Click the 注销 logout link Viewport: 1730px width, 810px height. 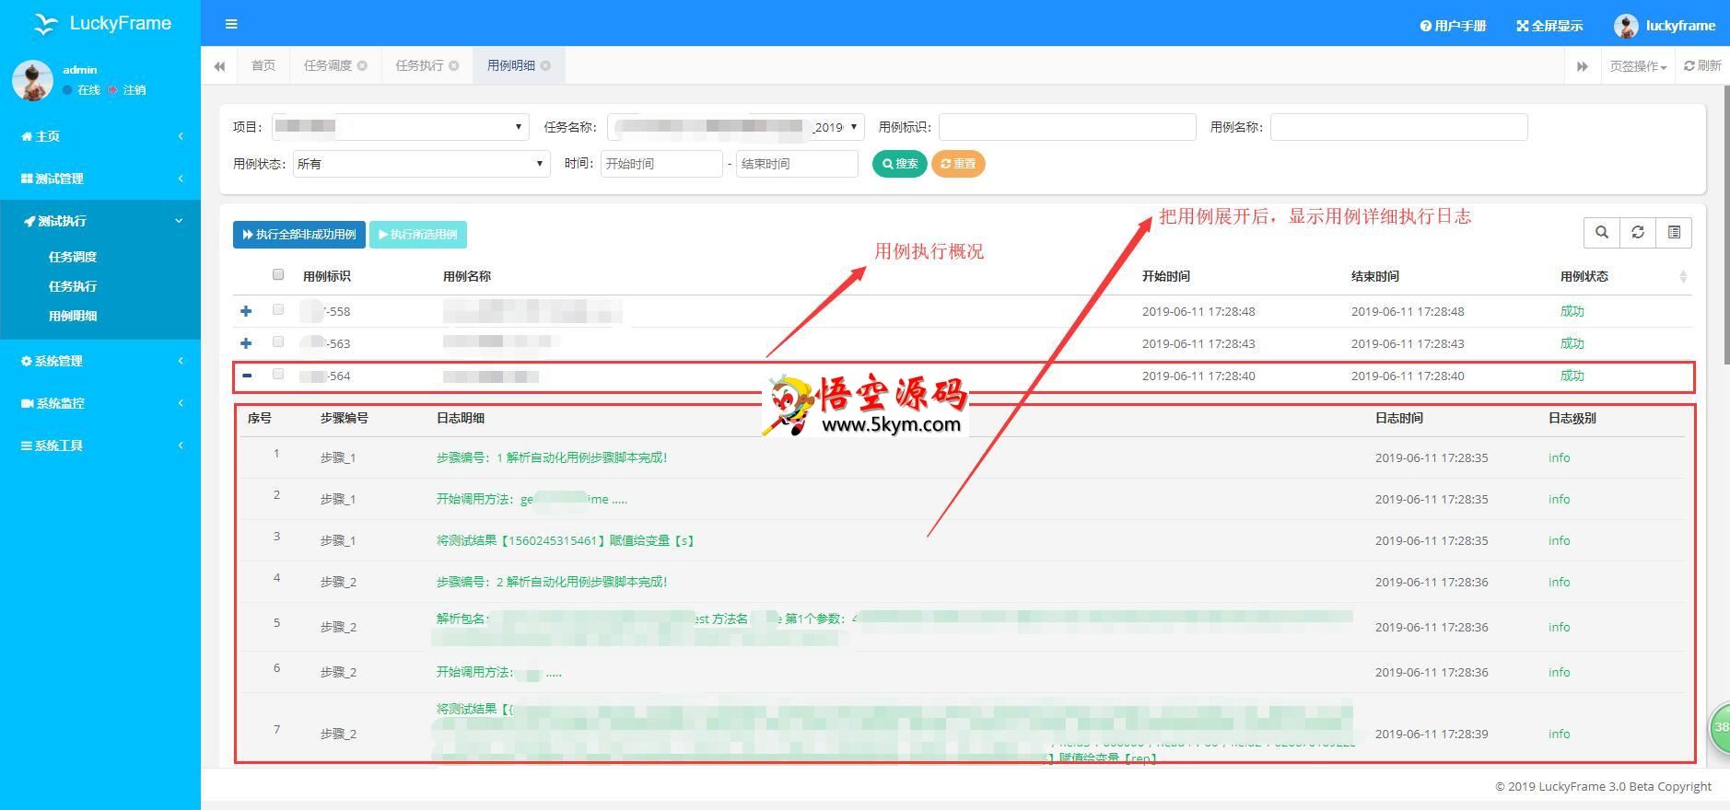coord(127,90)
